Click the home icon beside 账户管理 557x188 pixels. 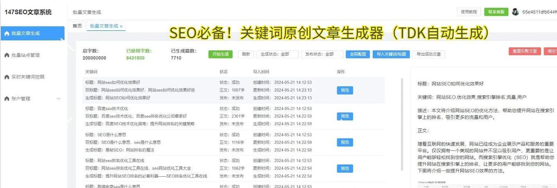(x=7, y=99)
